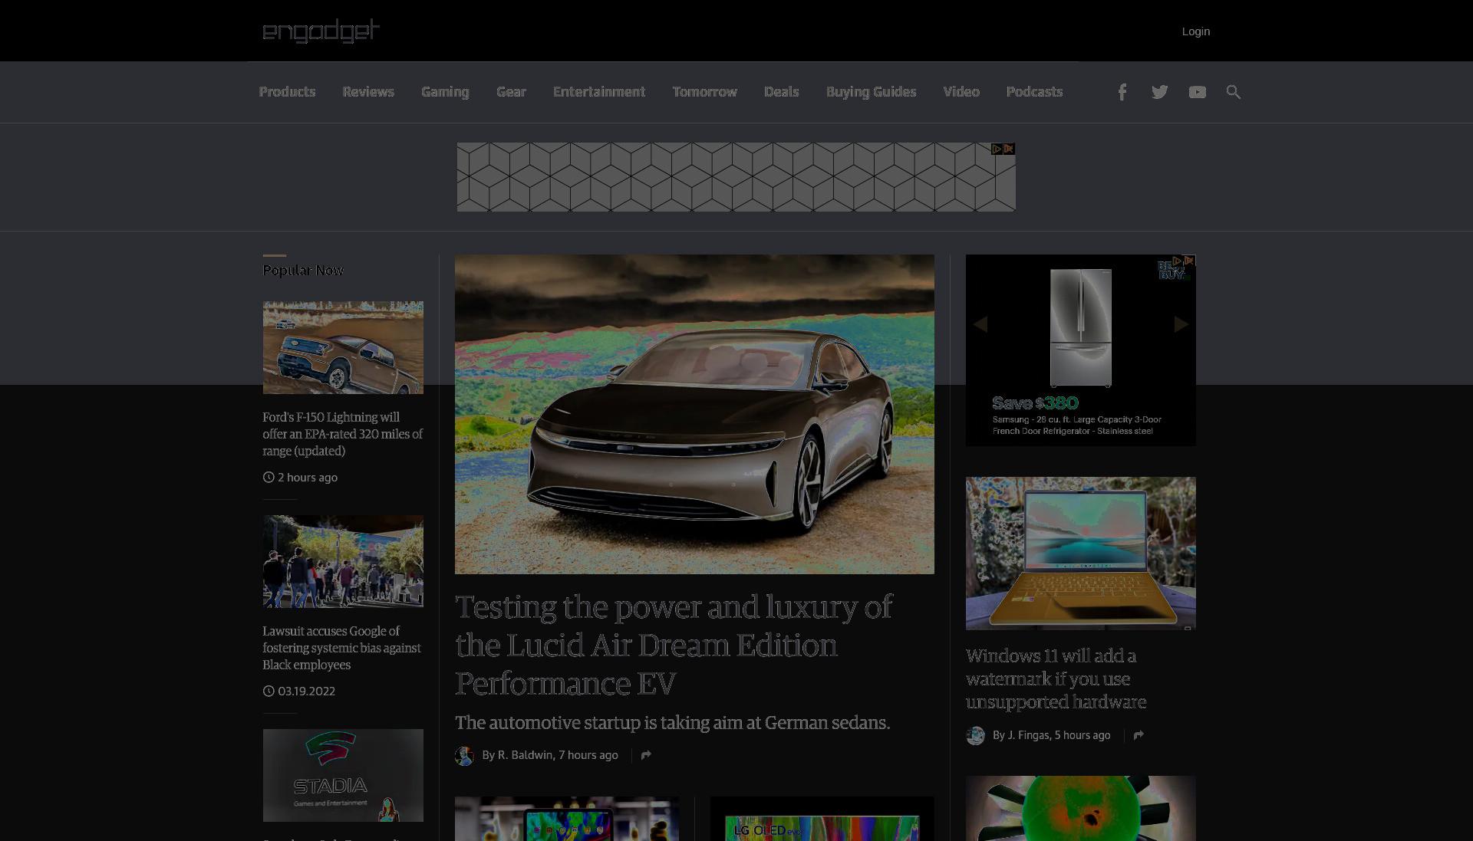
Task: Open Ford's F-150 Lightning article link
Action: (x=342, y=434)
